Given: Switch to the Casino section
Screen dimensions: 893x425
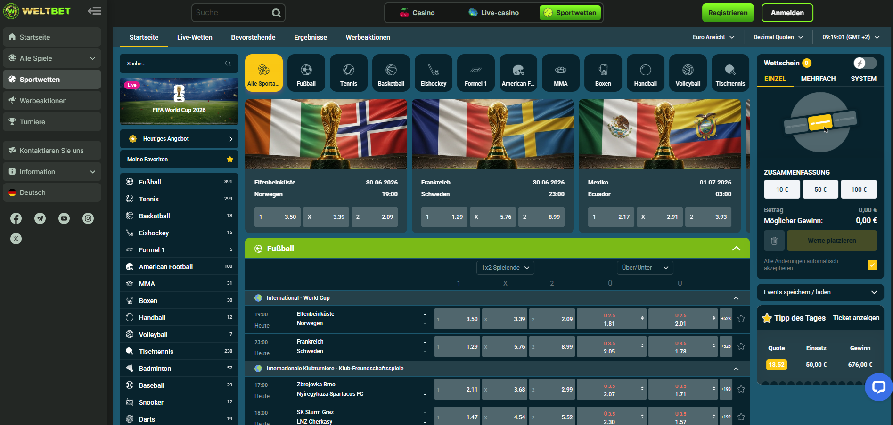Looking at the screenshot, I should 418,13.
